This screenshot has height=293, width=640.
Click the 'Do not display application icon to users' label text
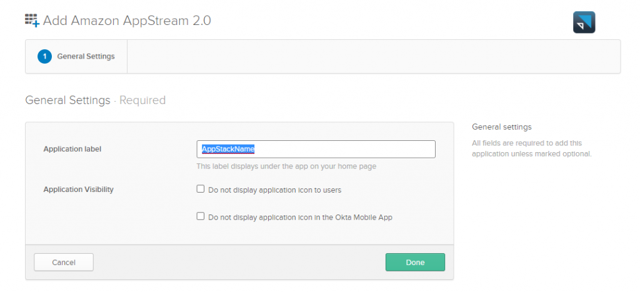pyautogui.click(x=275, y=190)
